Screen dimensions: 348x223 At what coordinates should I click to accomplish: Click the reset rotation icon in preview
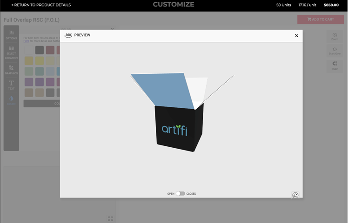[295, 195]
